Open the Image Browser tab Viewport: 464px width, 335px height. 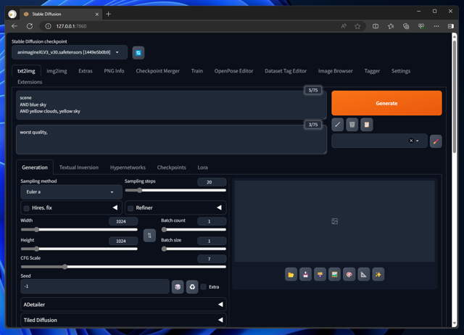(x=335, y=71)
